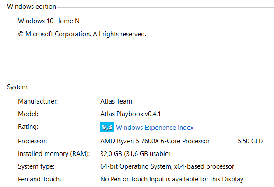Viewport: 274px width, 187px height.
Task: Select the No Pen or Touch Input text
Action: [x=172, y=179]
